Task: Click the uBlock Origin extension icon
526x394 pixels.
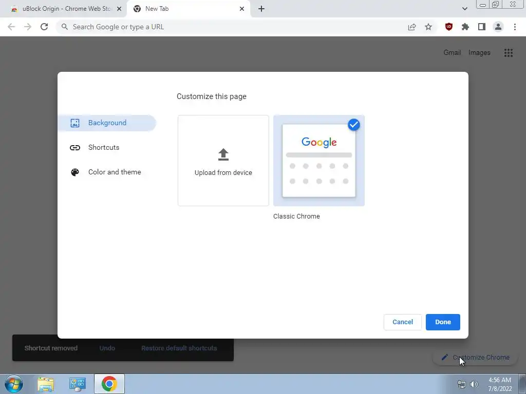Action: (448, 27)
